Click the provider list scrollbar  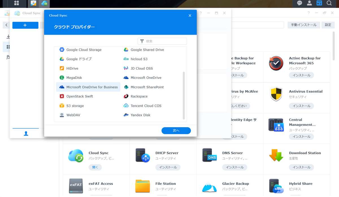point(184,96)
